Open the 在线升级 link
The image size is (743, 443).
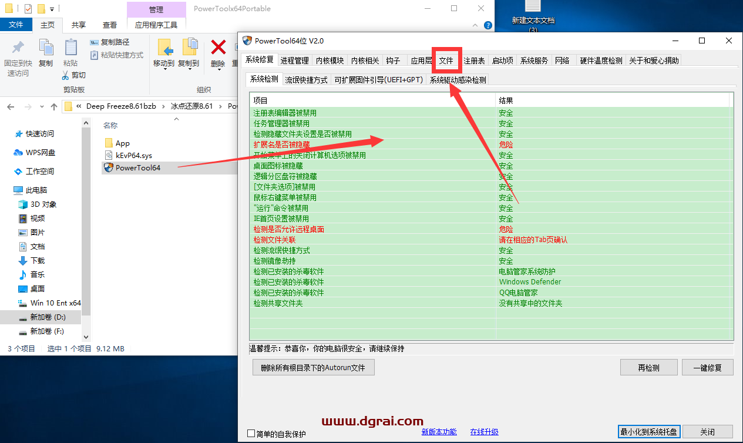click(484, 432)
